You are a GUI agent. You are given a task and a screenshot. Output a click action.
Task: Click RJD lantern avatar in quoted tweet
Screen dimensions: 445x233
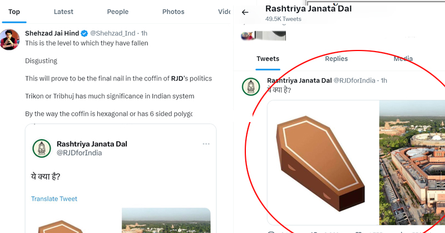(x=42, y=148)
